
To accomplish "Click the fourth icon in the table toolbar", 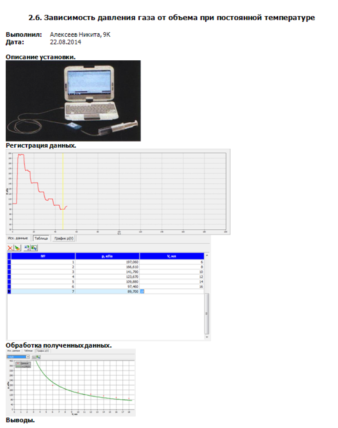I will click(34, 248).
